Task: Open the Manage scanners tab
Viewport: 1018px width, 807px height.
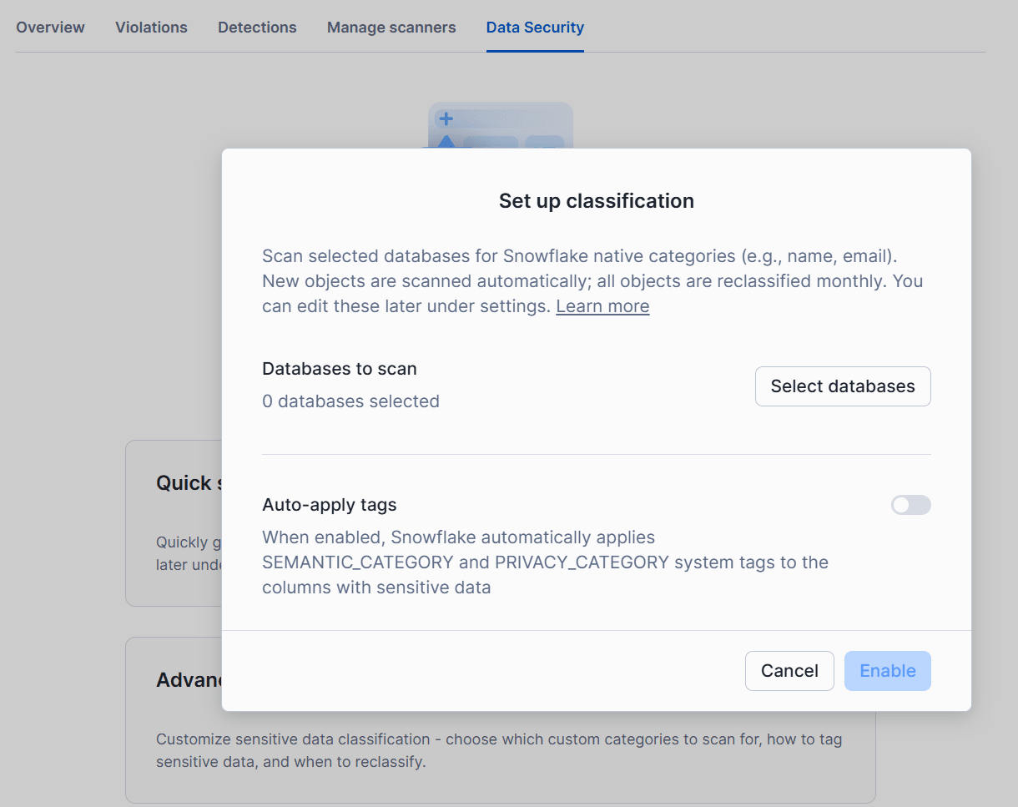Action: point(391,28)
